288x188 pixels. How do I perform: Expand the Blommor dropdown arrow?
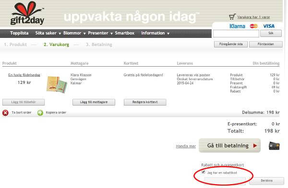[x=84, y=34]
